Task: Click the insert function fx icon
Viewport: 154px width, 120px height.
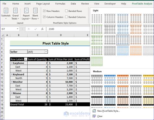Action: coord(42,29)
